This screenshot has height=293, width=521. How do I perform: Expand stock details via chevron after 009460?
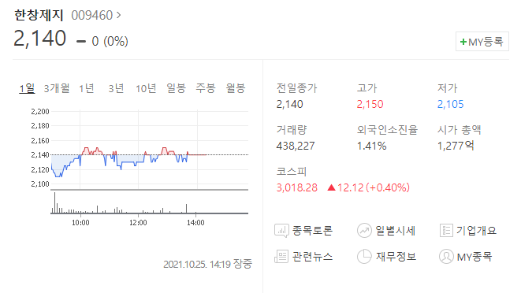point(118,15)
